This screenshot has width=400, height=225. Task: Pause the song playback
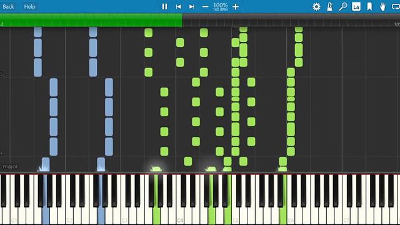pos(164,7)
